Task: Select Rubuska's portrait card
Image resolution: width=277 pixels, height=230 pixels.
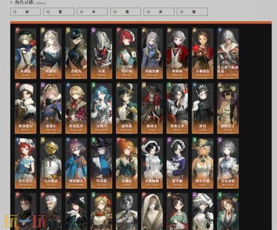Action: pos(177,53)
